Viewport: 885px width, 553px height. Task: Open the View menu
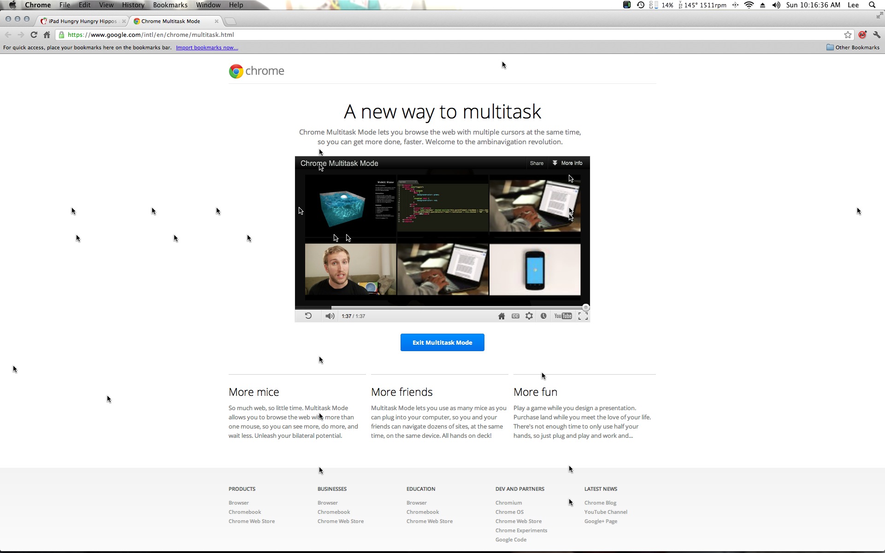[x=106, y=5]
